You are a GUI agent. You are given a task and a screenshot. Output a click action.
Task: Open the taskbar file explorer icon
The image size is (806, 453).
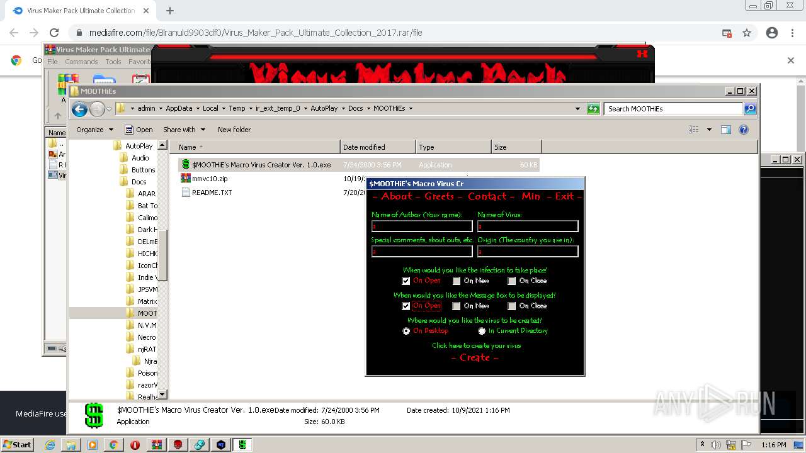tap(71, 444)
